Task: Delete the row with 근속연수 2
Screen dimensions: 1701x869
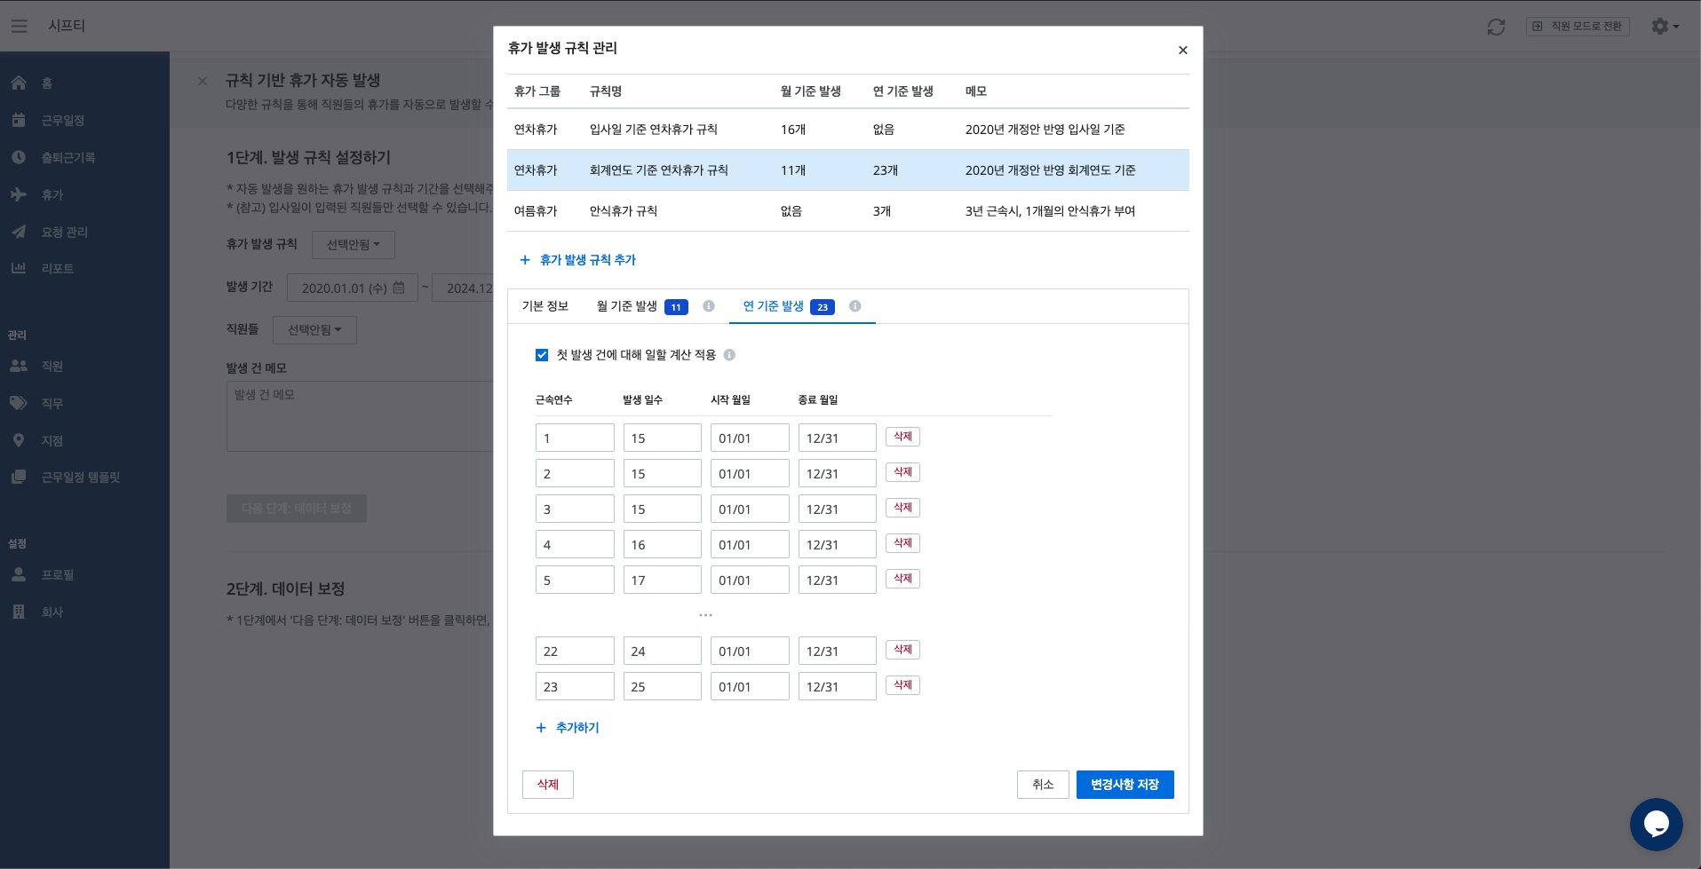Action: pos(902,472)
